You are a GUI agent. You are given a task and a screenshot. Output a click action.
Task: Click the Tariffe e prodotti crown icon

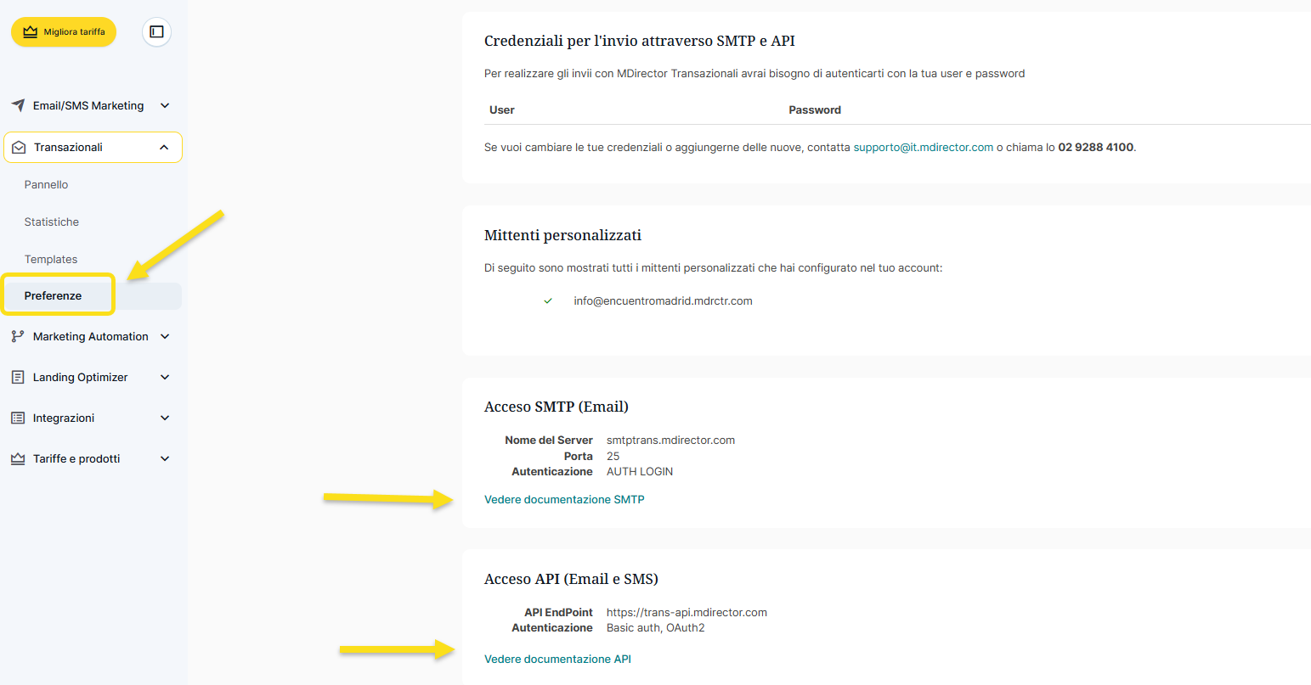pyautogui.click(x=18, y=458)
